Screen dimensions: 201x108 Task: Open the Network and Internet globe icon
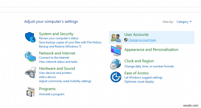pos(30,57)
